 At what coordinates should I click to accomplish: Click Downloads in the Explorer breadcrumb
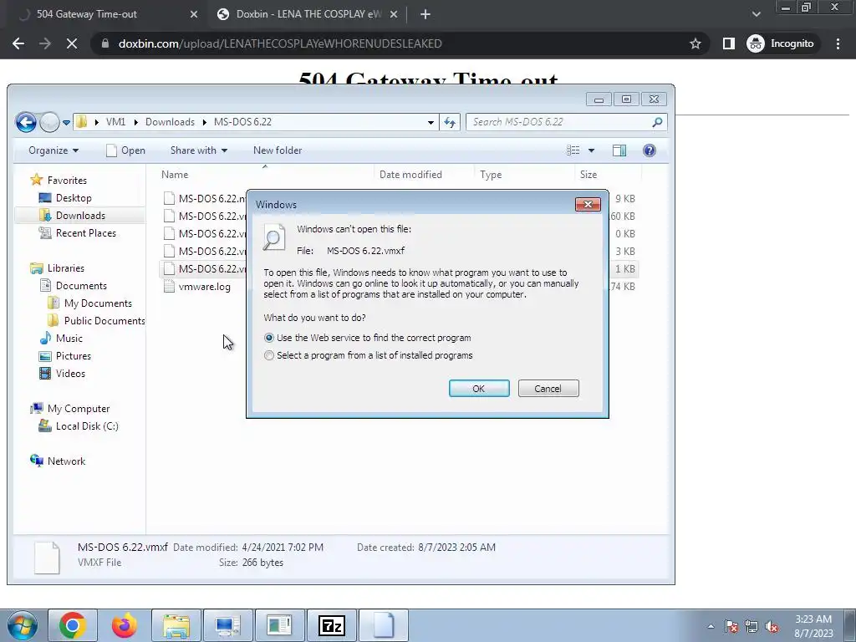point(170,122)
